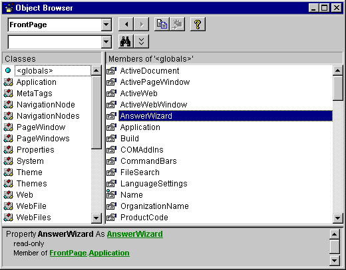
Task: Show search results with double chevron button
Action: pos(141,41)
